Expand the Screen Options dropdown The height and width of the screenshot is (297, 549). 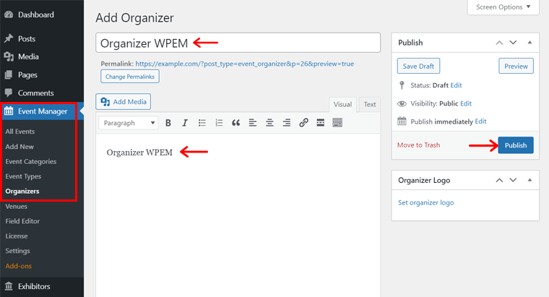[x=503, y=7]
